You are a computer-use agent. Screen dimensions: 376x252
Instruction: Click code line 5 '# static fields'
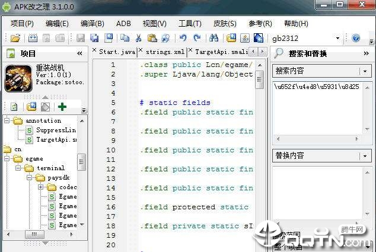coord(175,103)
